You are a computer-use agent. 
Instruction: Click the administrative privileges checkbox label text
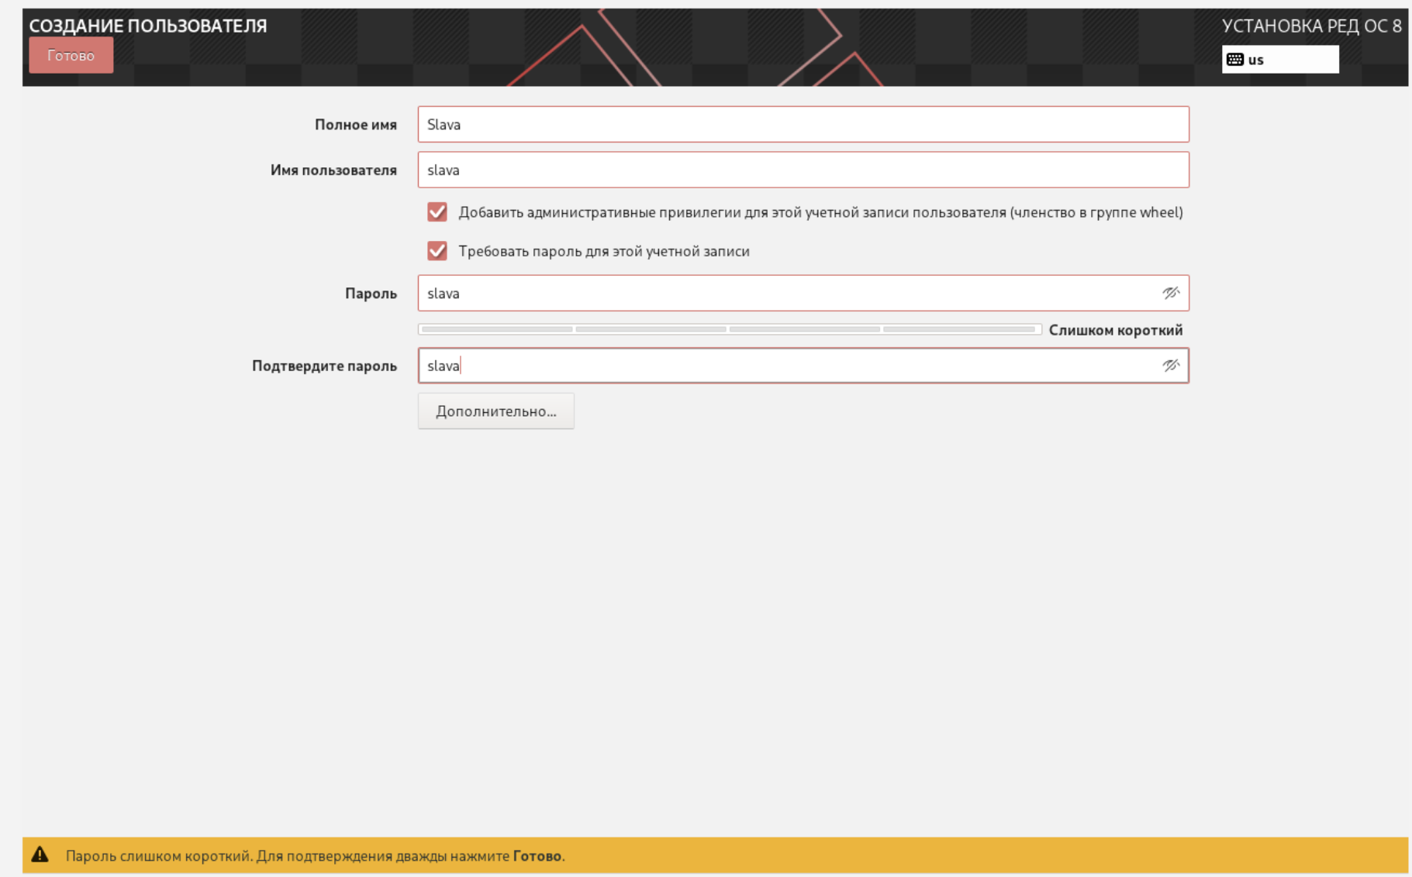click(820, 212)
